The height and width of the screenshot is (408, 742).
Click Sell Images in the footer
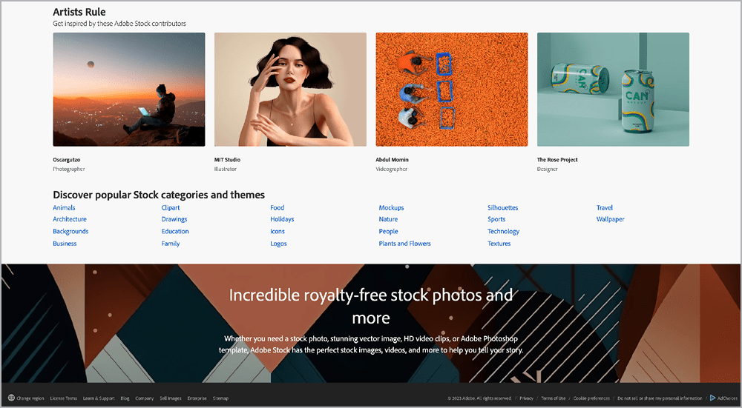pyautogui.click(x=171, y=398)
